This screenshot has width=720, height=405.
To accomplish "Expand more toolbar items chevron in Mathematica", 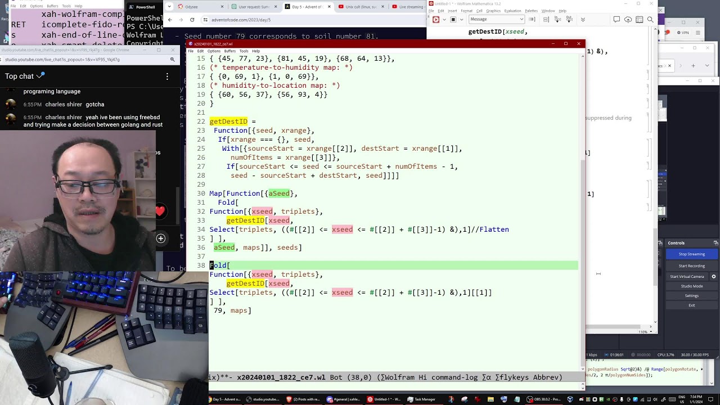I will point(583,19).
